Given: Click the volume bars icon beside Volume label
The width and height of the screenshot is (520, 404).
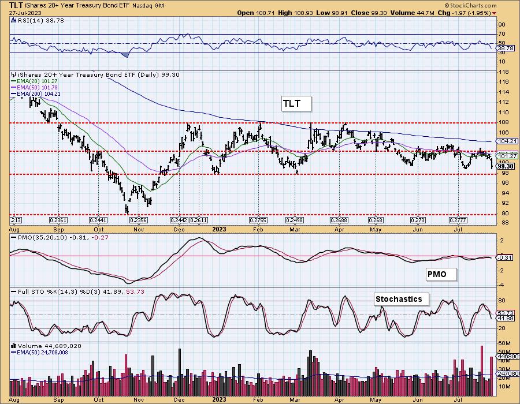Looking at the screenshot, I should click(x=14, y=346).
